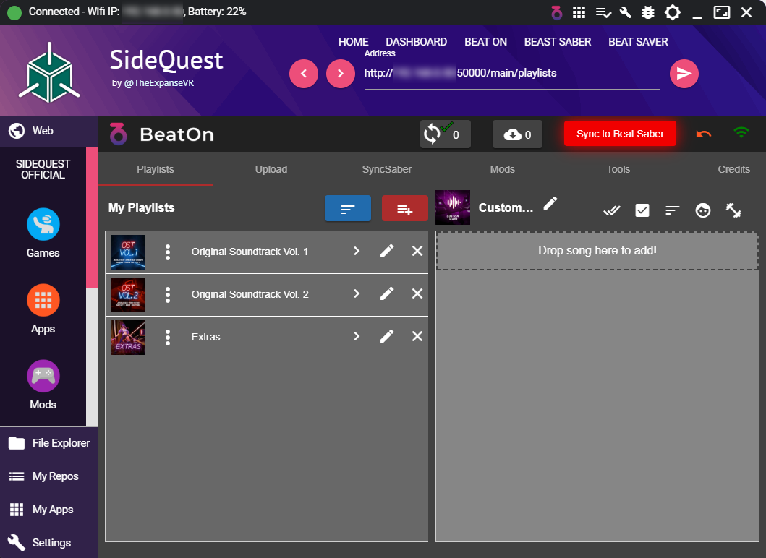Switch to the Tools tab
The image size is (766, 558).
point(618,169)
